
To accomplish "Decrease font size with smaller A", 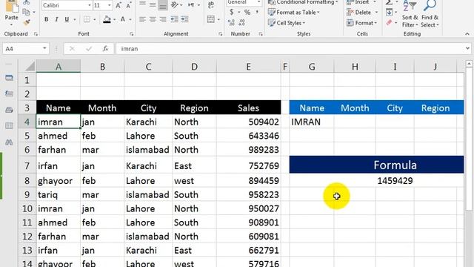I will (x=129, y=5).
